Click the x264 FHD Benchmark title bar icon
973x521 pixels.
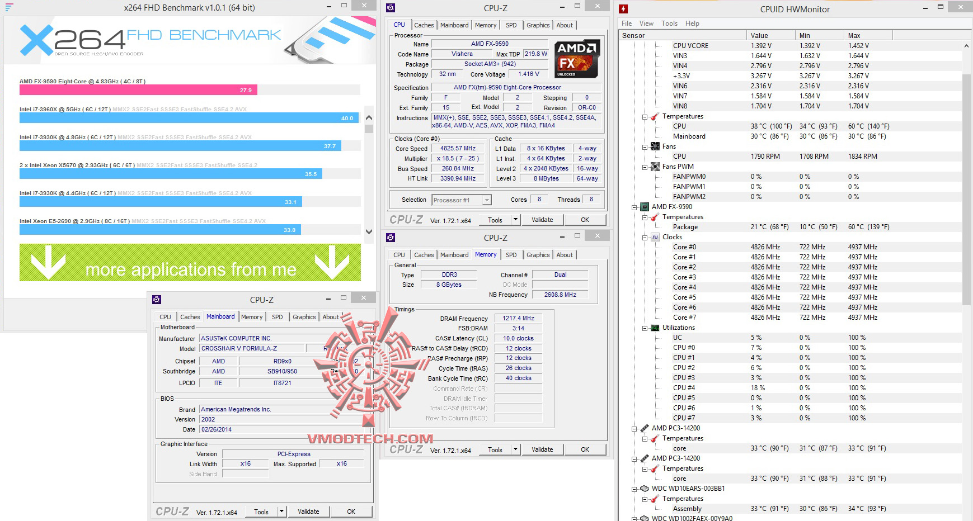tap(9, 7)
